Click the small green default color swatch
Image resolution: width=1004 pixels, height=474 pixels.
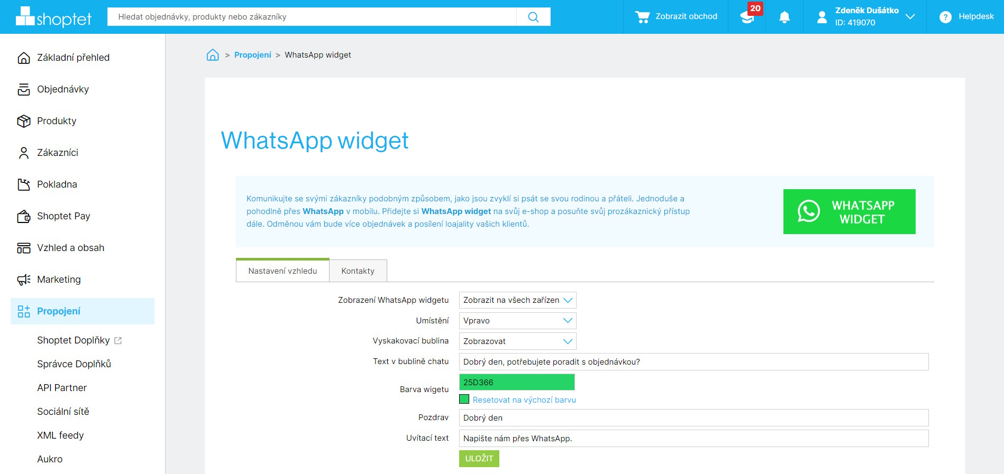point(464,399)
